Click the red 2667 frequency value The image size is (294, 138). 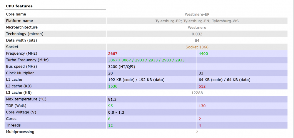pos(113,53)
